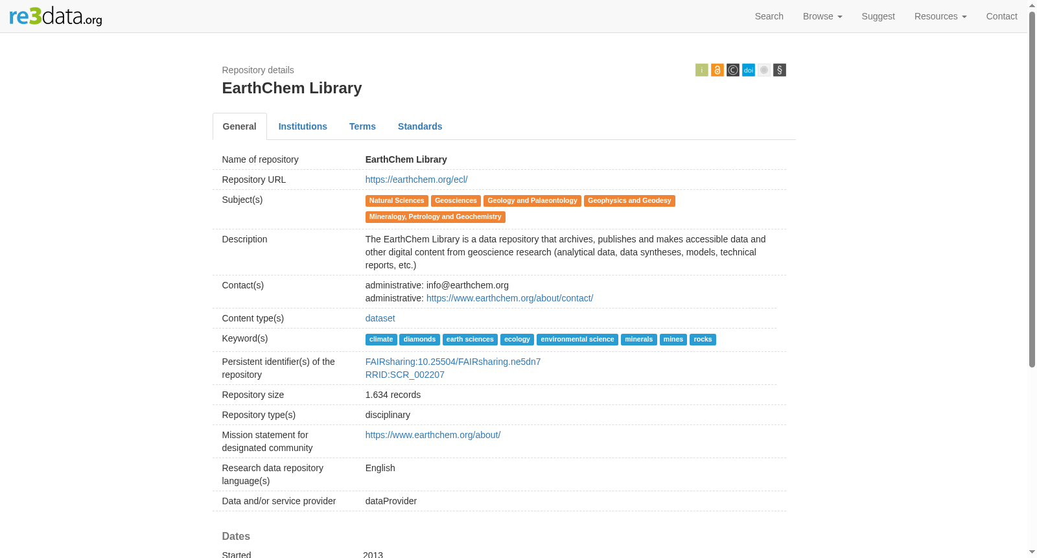Click the Geosciences subject tag

tap(456, 201)
